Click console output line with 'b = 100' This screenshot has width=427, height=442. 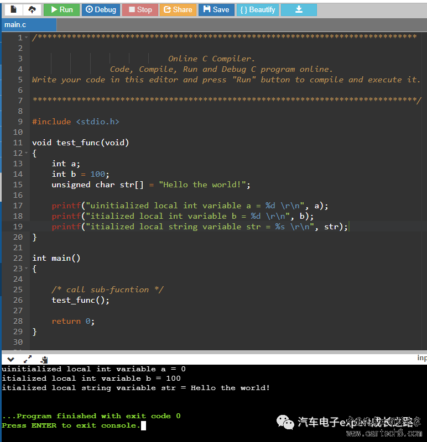click(x=91, y=378)
